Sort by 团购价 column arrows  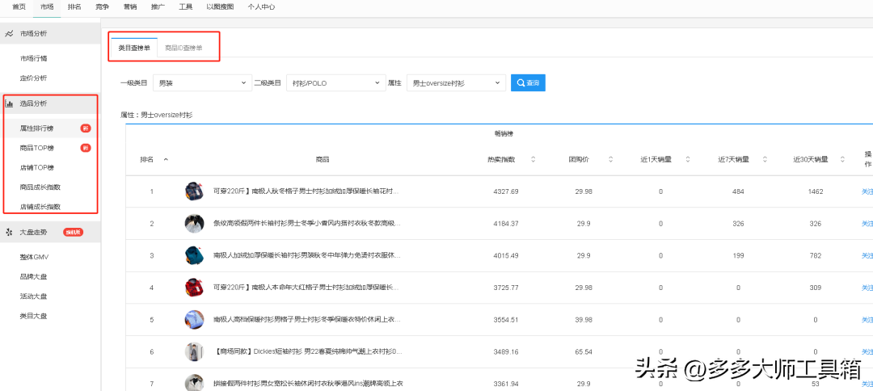(x=610, y=159)
